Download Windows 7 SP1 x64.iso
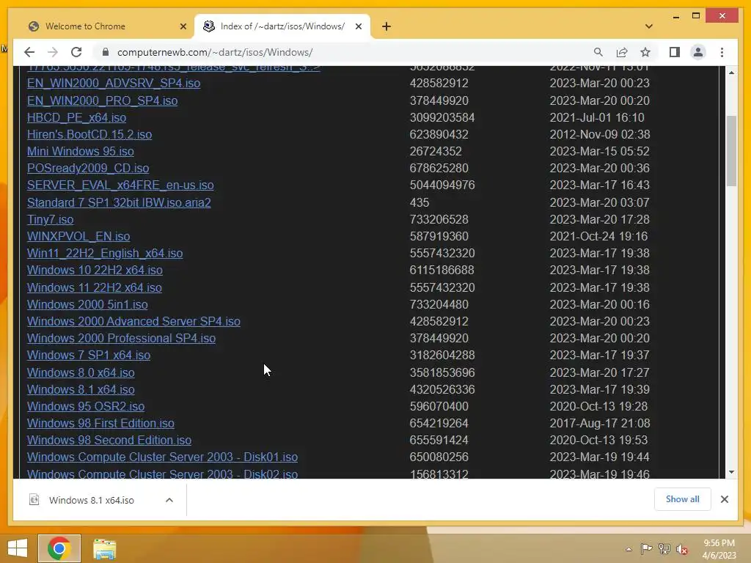751x563 pixels. [x=89, y=355]
